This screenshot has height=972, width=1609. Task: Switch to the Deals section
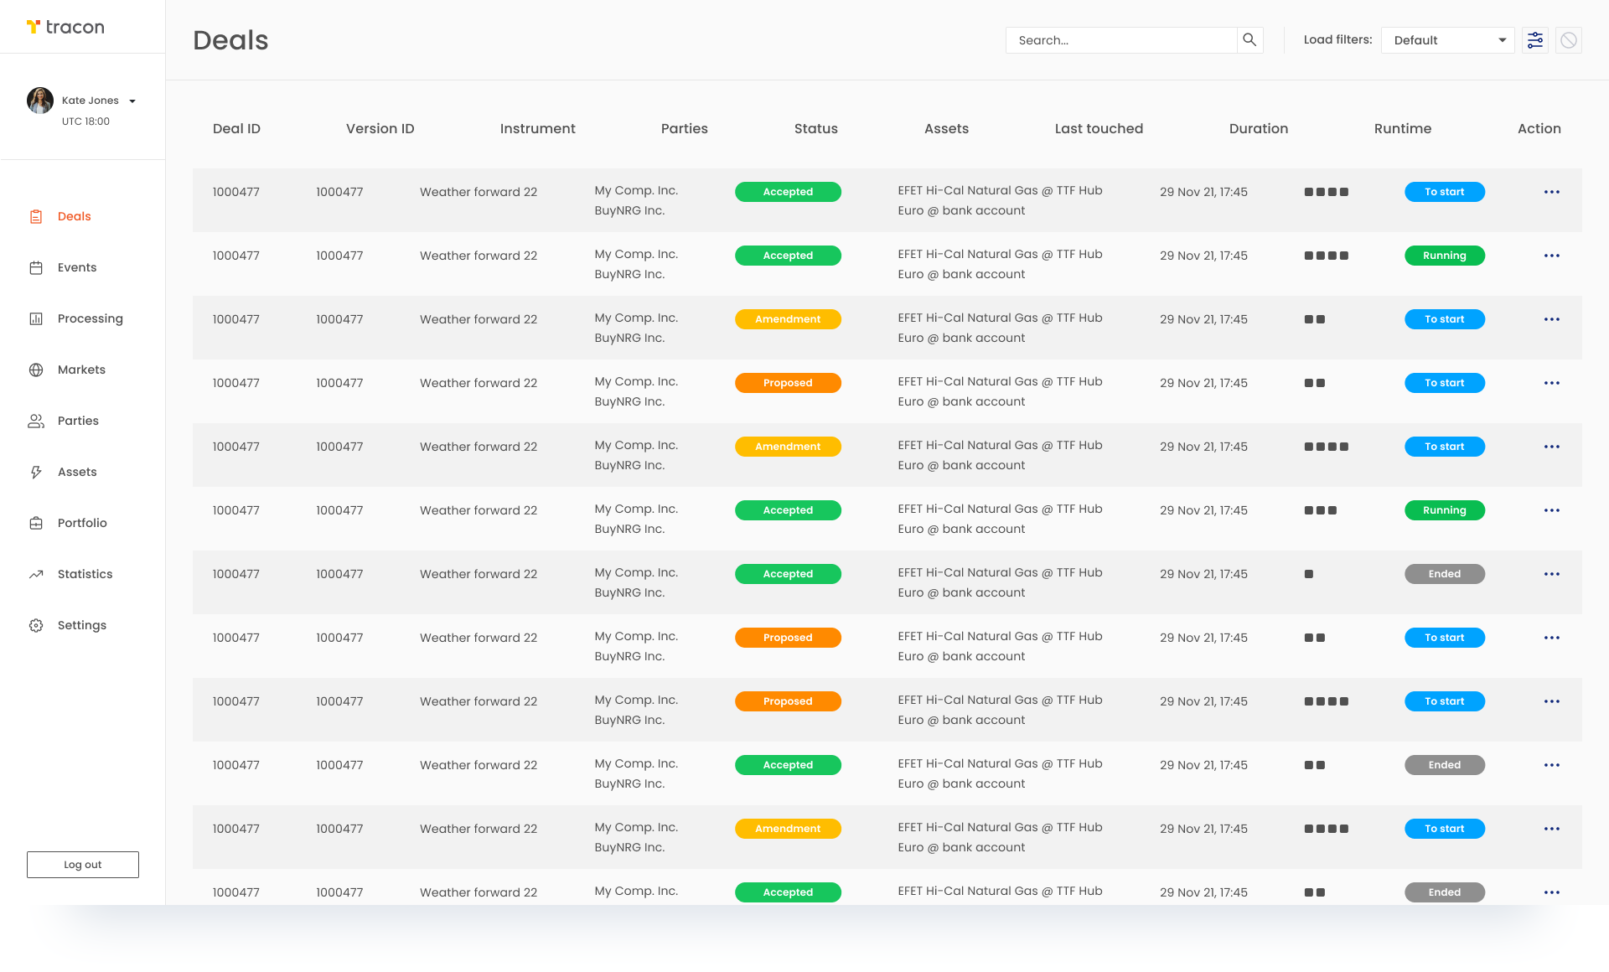click(x=74, y=216)
